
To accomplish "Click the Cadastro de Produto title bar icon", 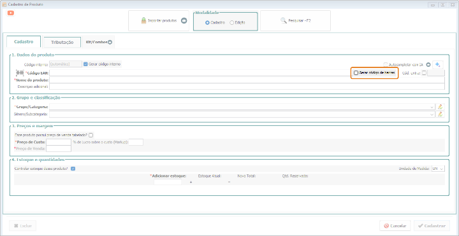I will pyautogui.click(x=4, y=4).
